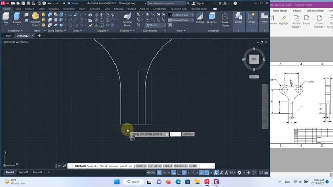333x187 pixels.
Task: Click the Open file icon in Quick Access
Action: tap(18, 3)
